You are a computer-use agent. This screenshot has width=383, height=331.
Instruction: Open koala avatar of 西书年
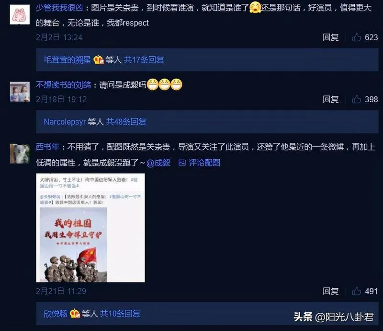click(20, 154)
